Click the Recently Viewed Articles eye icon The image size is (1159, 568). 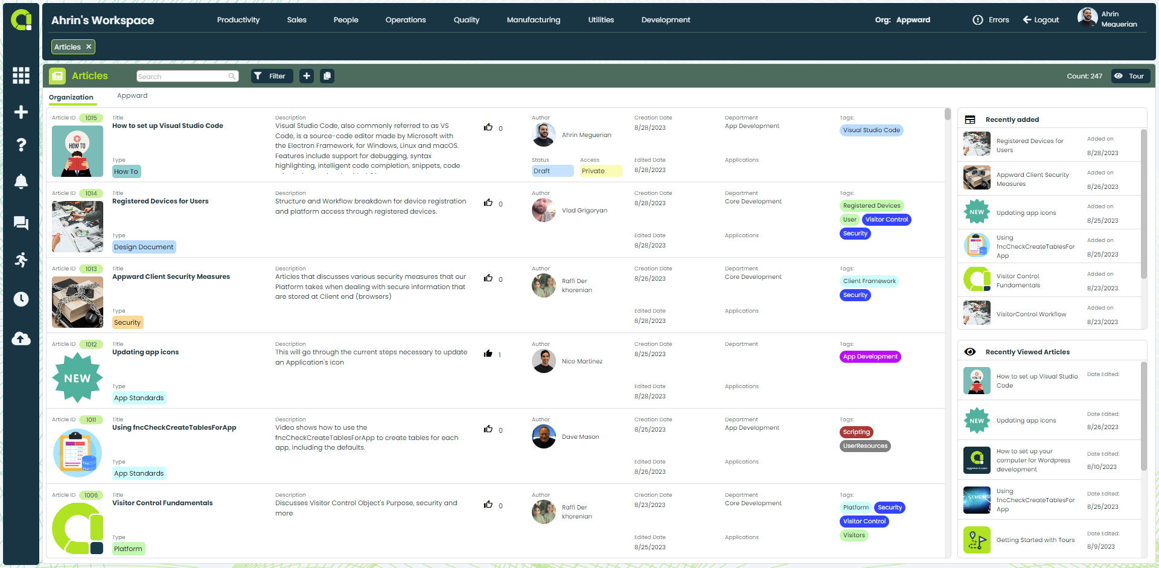(x=970, y=352)
